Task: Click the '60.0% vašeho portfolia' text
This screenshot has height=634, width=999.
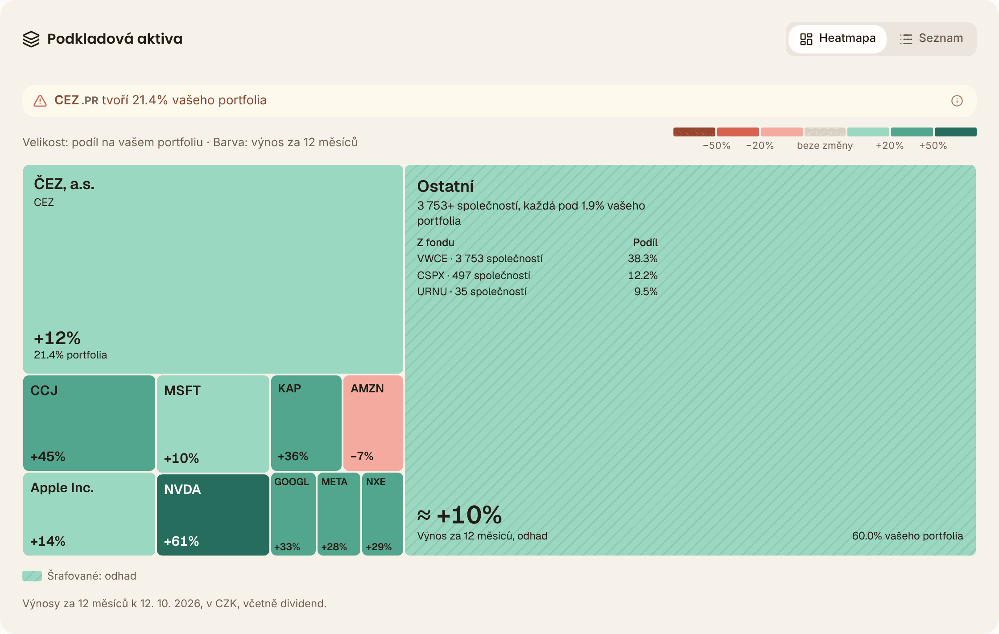Action: point(908,536)
